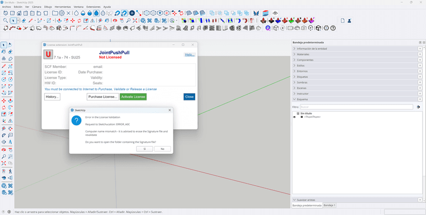Image resolution: width=426 pixels, height=215 pixels.
Task: Click the butterfly mirror icon in top toolbar
Action: pyautogui.click(x=256, y=13)
